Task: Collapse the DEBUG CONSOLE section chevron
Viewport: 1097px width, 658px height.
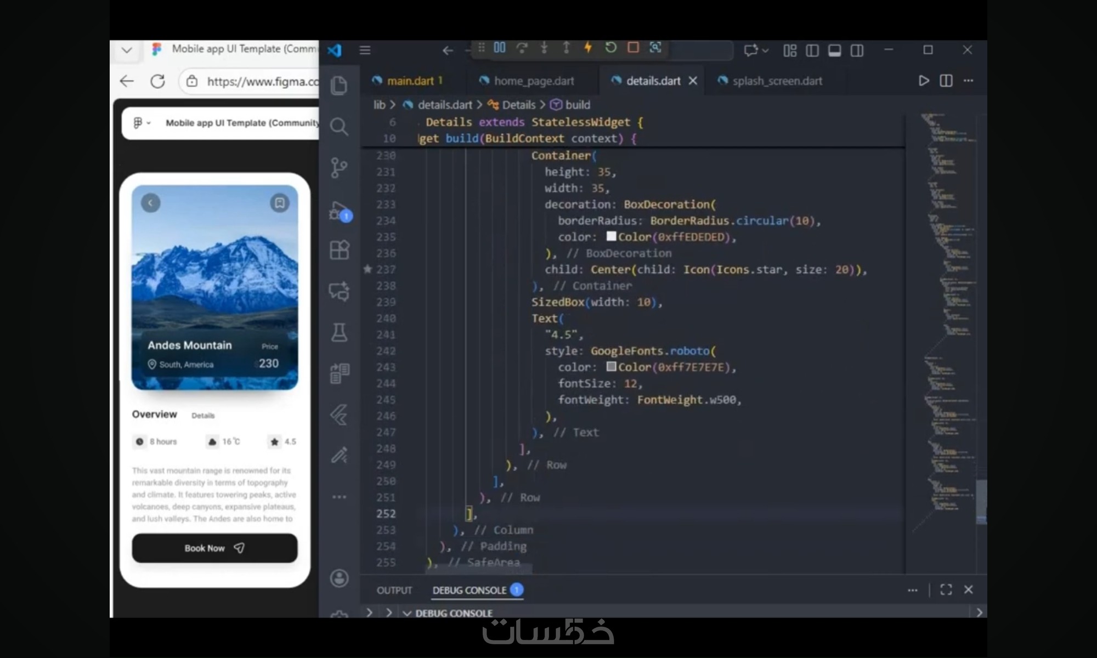Action: [407, 613]
